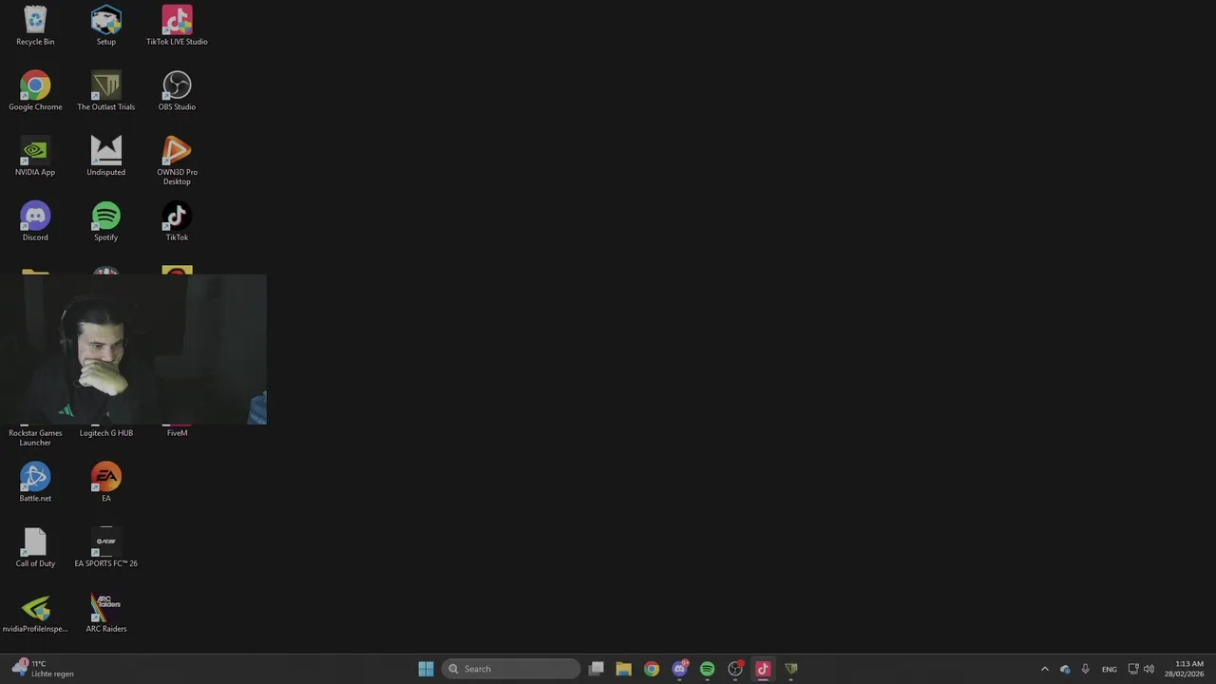
Task: Select the TikTok desktop icon
Action: (x=177, y=221)
